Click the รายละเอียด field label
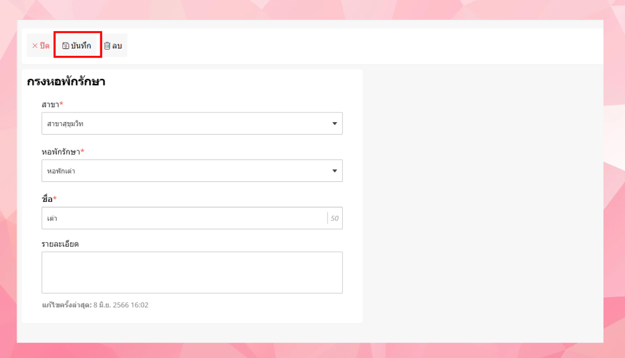This screenshot has height=358, width=625. [60, 244]
